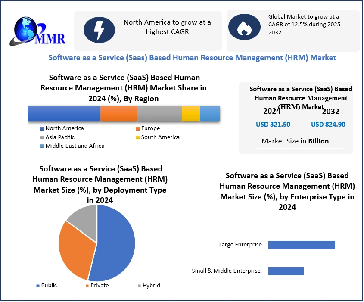Click the orange Europe bar segment
The height and width of the screenshot is (302, 364).
pos(118,114)
